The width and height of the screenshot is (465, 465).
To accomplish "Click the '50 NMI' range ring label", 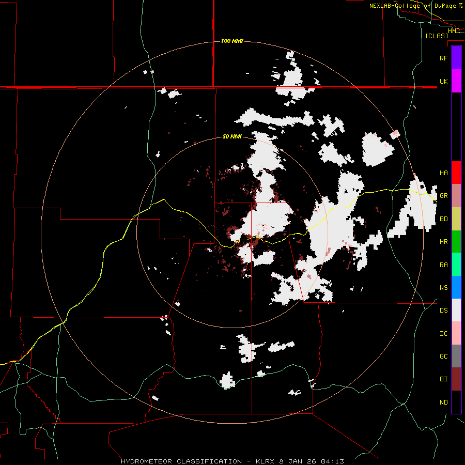I will 232,136.
